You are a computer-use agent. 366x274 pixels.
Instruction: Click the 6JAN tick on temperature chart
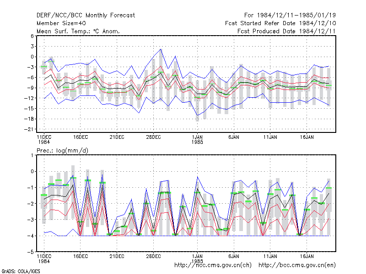coord(234,137)
